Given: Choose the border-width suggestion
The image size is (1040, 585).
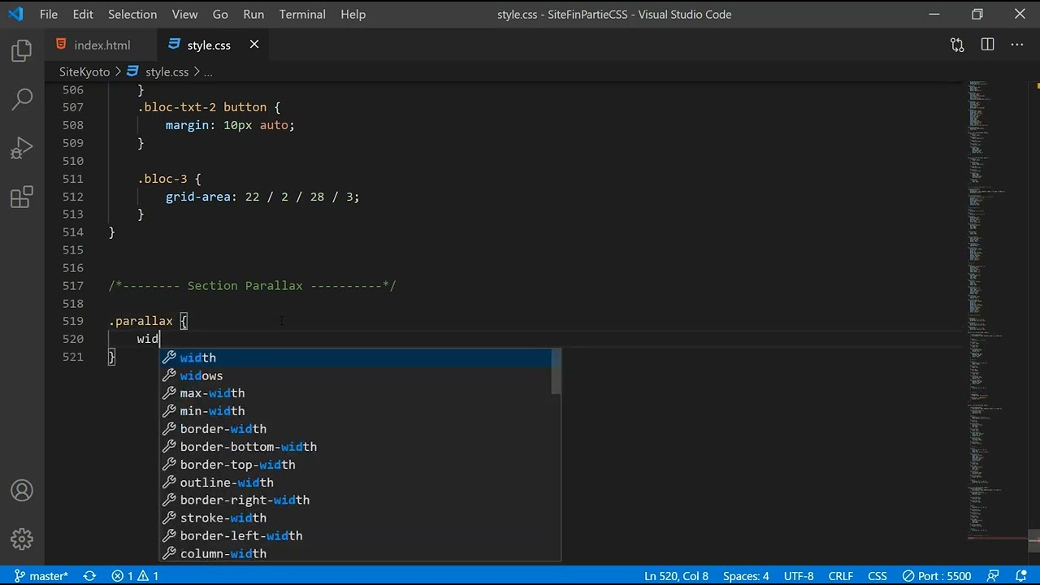Looking at the screenshot, I should (355, 429).
